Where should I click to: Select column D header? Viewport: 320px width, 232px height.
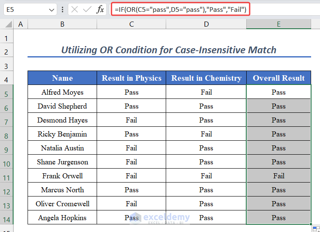[x=206, y=25]
